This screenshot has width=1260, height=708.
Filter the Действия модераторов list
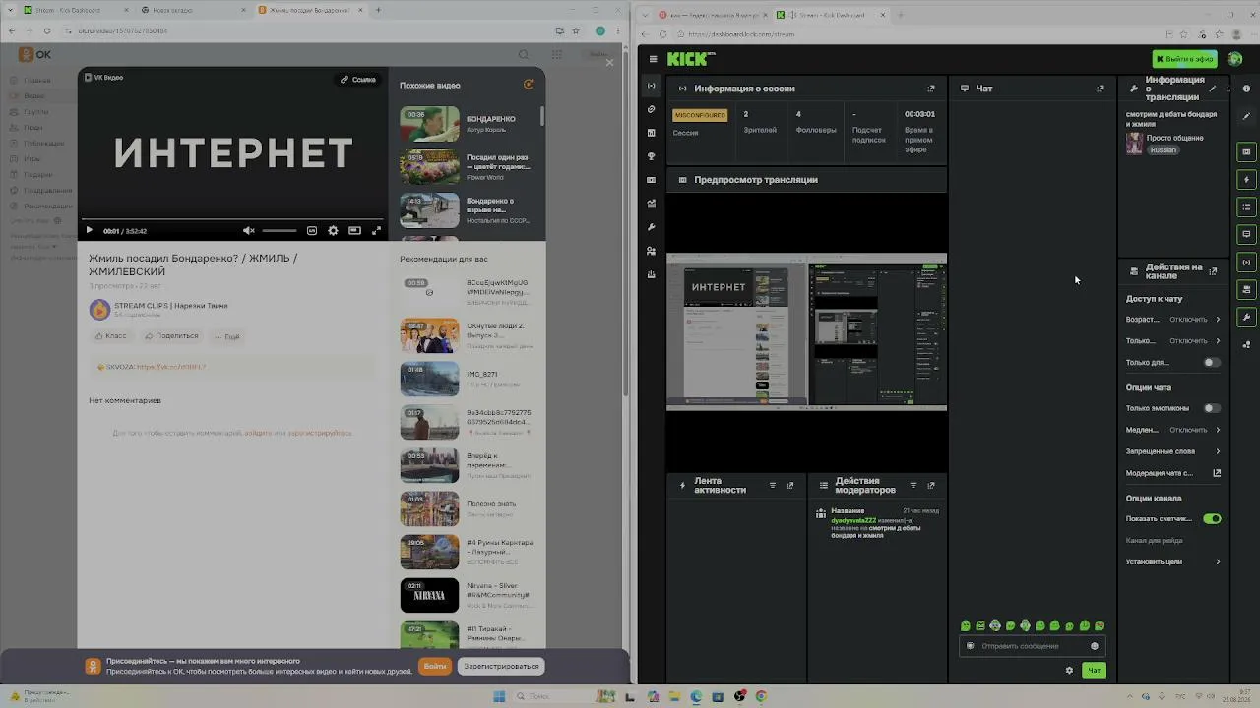tap(913, 485)
